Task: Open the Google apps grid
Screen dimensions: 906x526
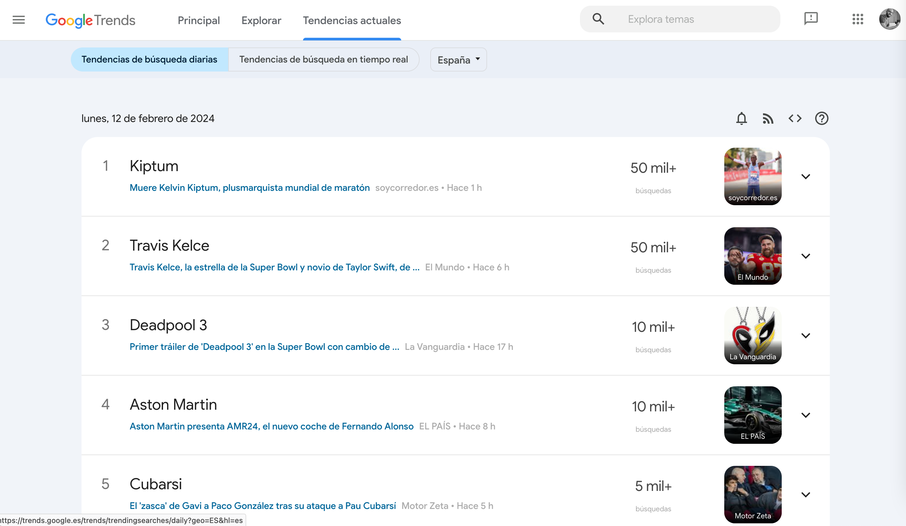Action: (x=858, y=19)
